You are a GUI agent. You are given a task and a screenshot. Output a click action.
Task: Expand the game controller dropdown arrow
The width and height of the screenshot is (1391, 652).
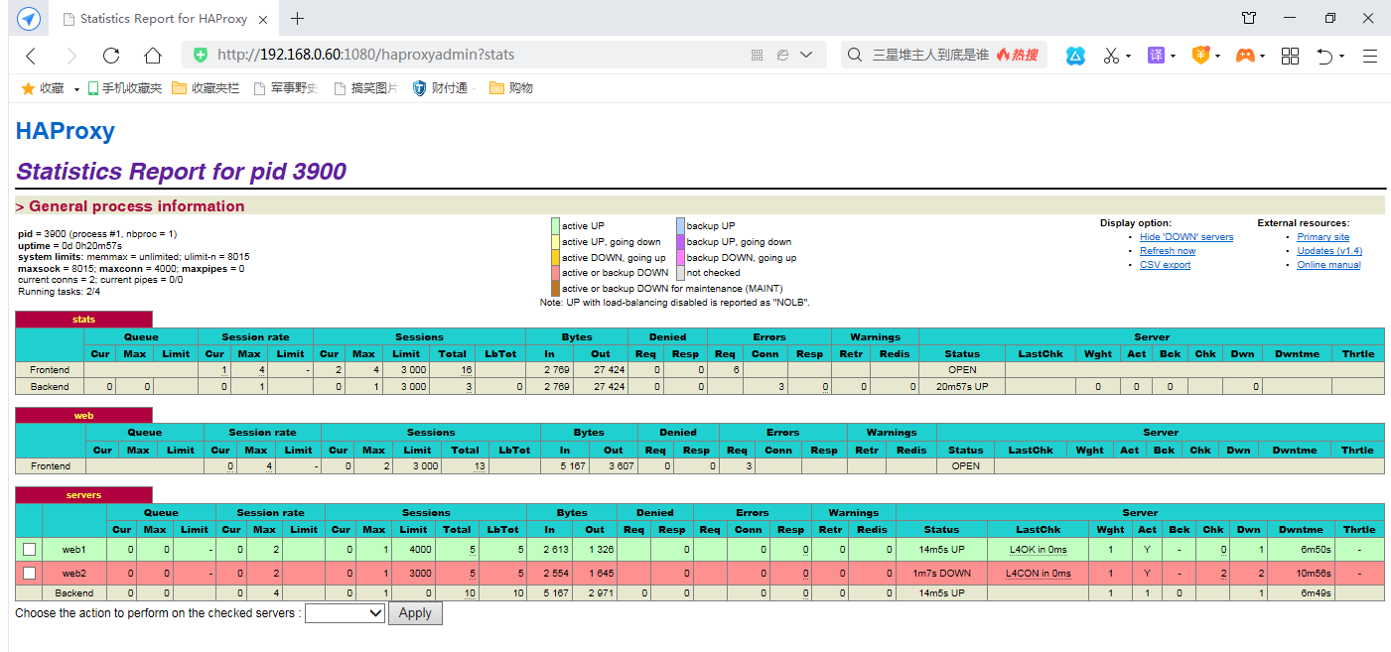pos(1262,57)
